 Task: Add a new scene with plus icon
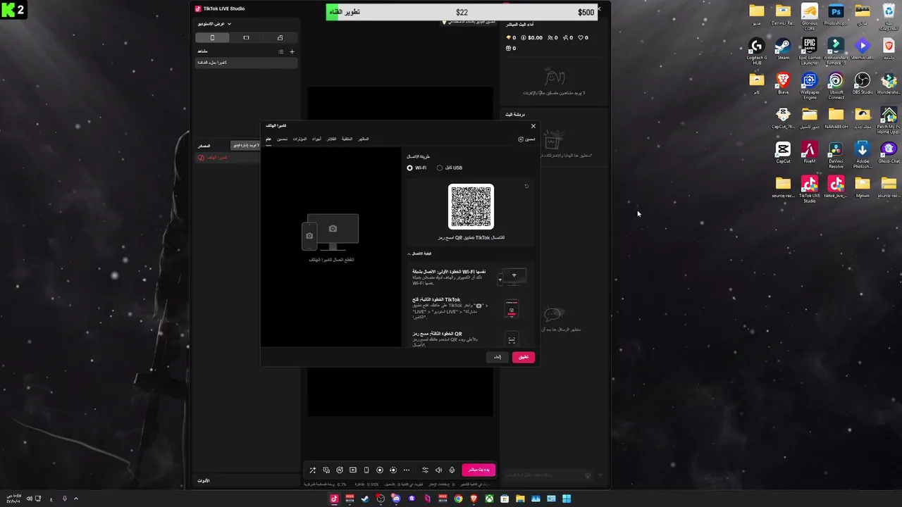pyautogui.click(x=292, y=51)
